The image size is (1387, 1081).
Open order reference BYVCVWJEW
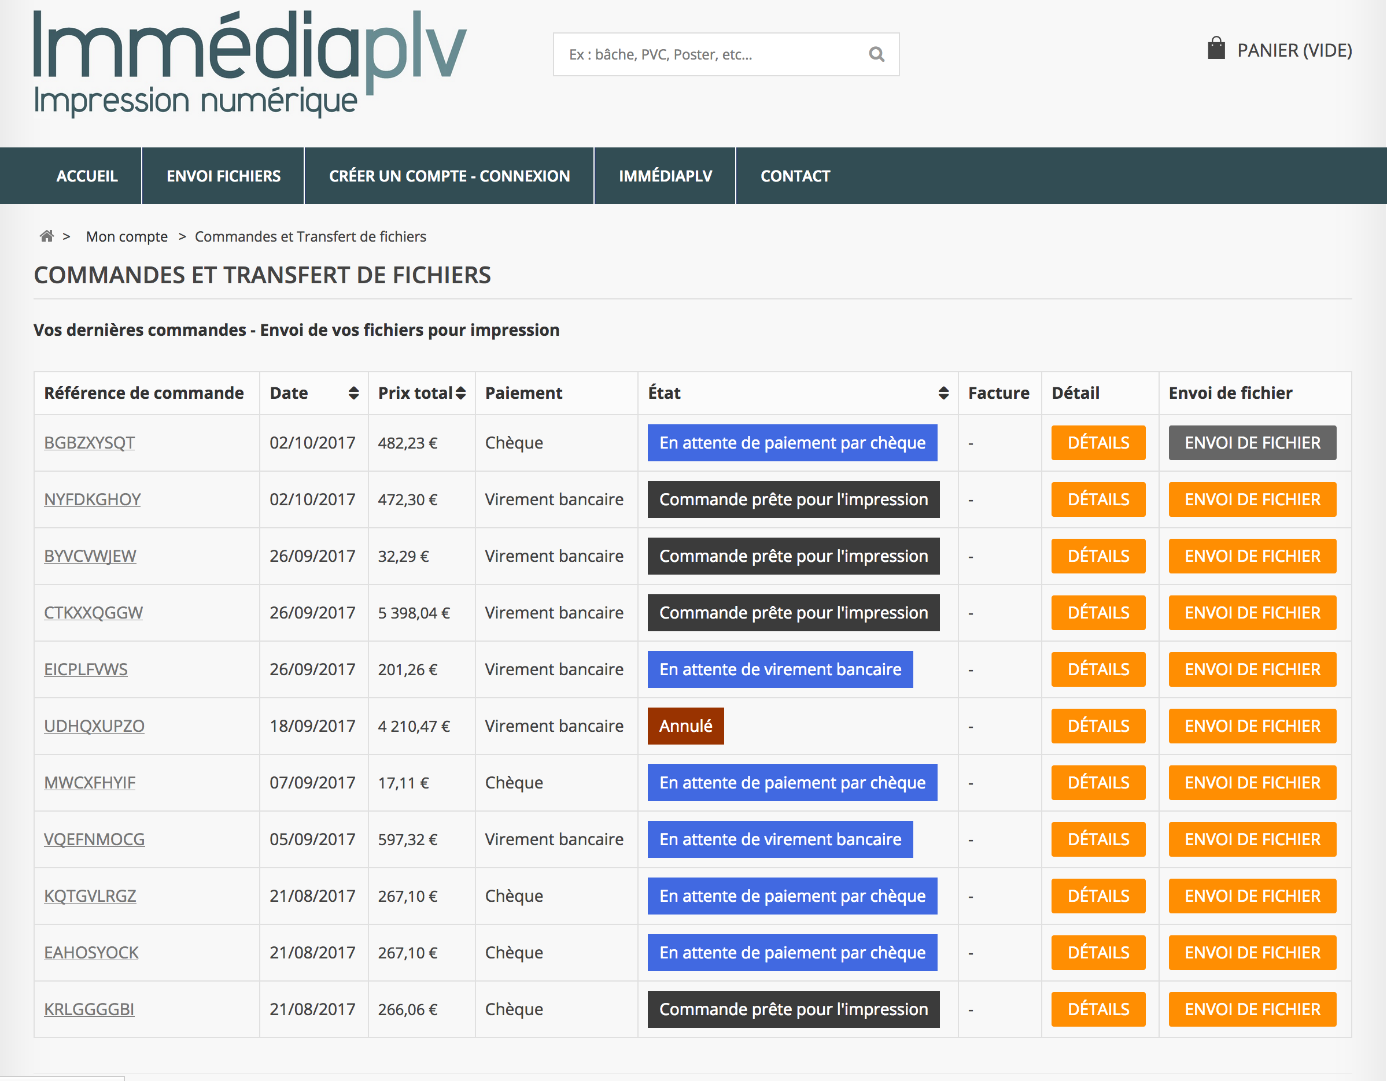pyautogui.click(x=90, y=556)
